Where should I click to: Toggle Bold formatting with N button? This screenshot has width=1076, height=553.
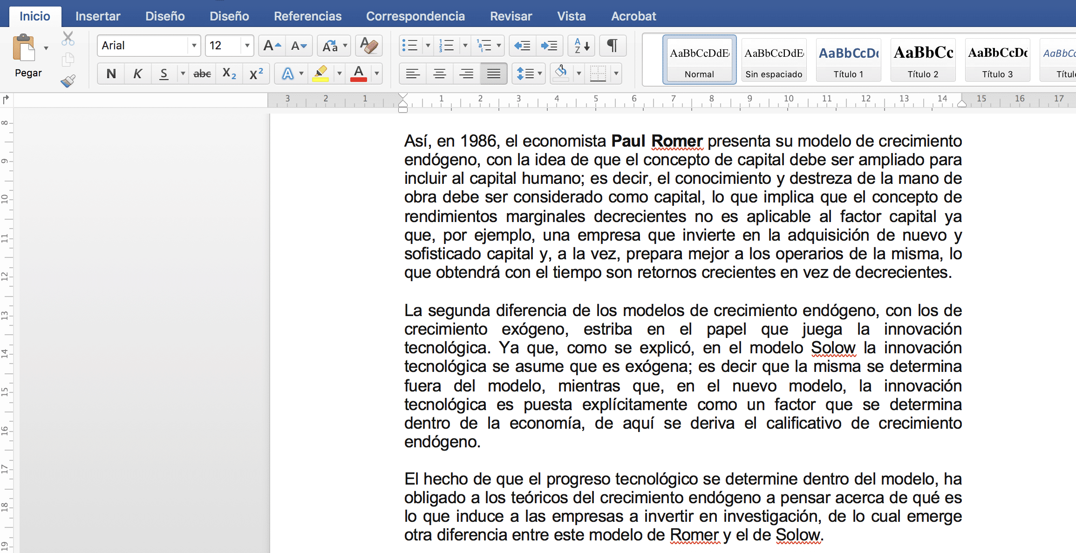(111, 74)
